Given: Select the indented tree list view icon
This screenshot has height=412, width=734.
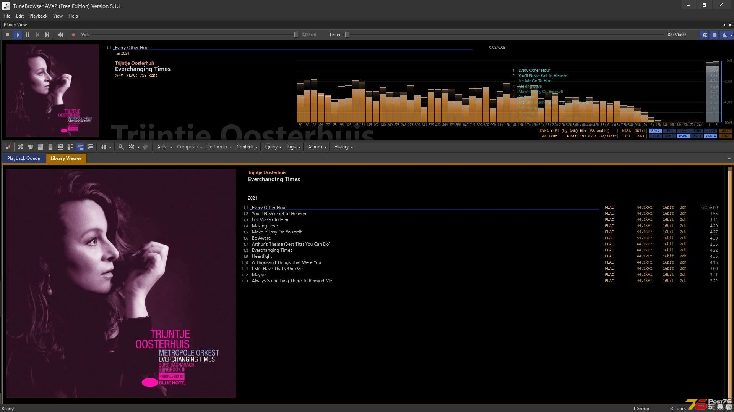Looking at the screenshot, I should [90, 147].
